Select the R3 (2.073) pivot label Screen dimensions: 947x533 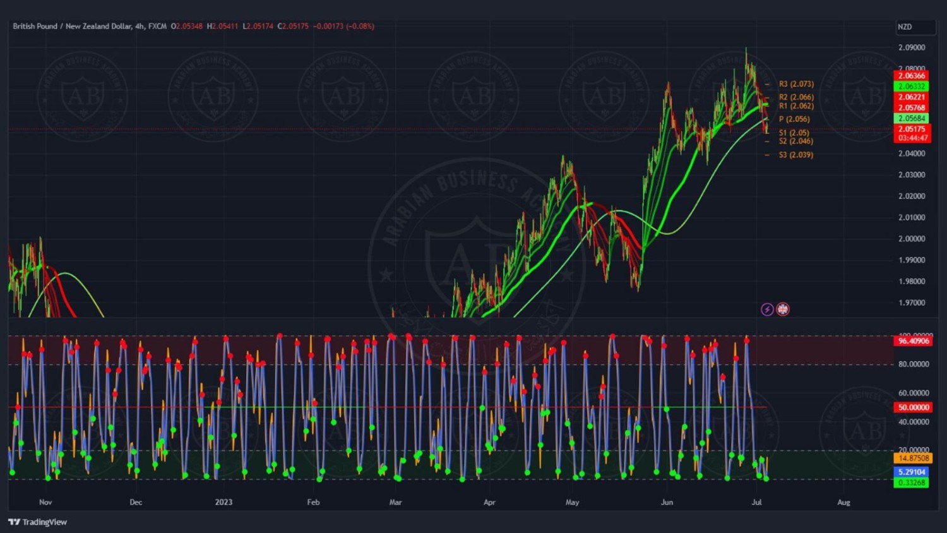coord(795,84)
